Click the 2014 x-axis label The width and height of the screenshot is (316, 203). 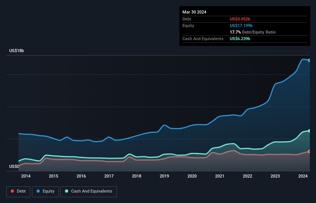[x=26, y=176]
